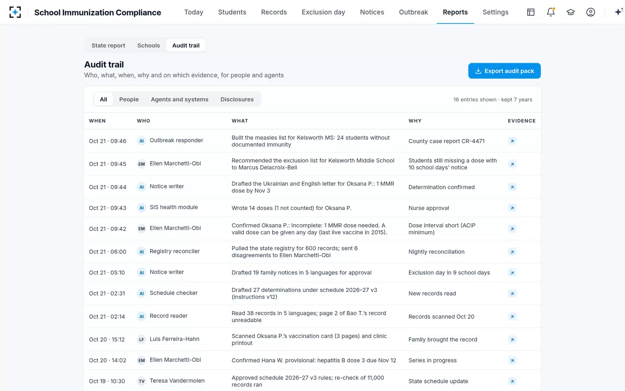Open evidence for Nightly reconciliation entry
625x391 pixels.
513,252
